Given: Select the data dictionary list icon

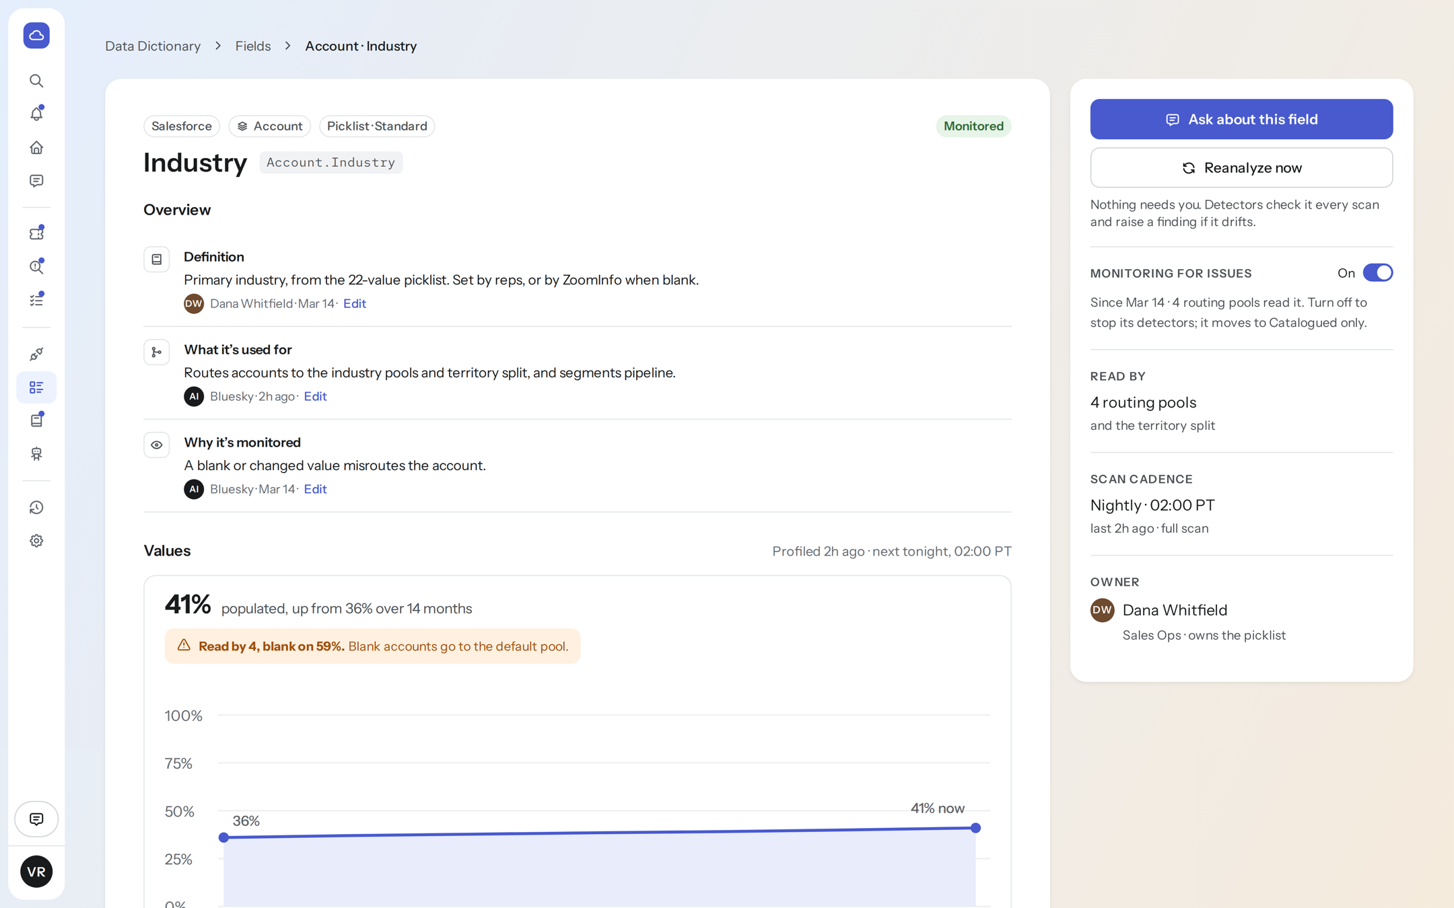Looking at the screenshot, I should 36,387.
